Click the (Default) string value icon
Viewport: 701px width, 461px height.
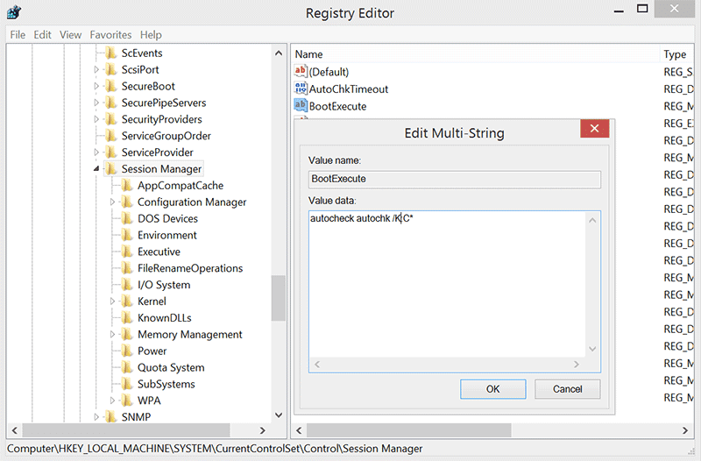point(301,71)
